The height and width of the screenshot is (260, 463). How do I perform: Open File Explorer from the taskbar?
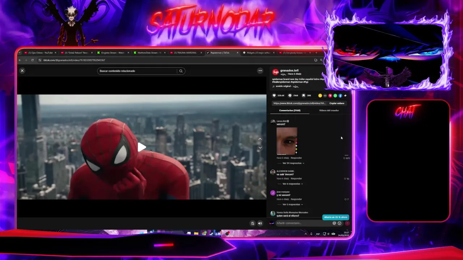[x=196, y=234]
